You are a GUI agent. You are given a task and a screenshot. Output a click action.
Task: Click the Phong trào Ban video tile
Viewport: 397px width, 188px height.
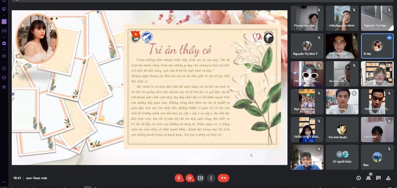(x=307, y=18)
